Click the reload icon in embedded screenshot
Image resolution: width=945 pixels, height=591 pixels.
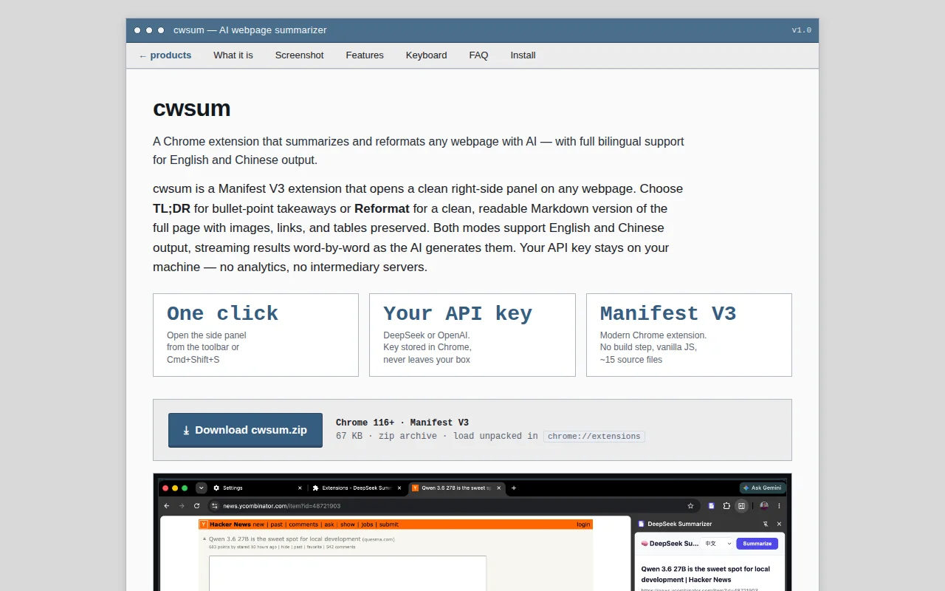pyautogui.click(x=196, y=506)
